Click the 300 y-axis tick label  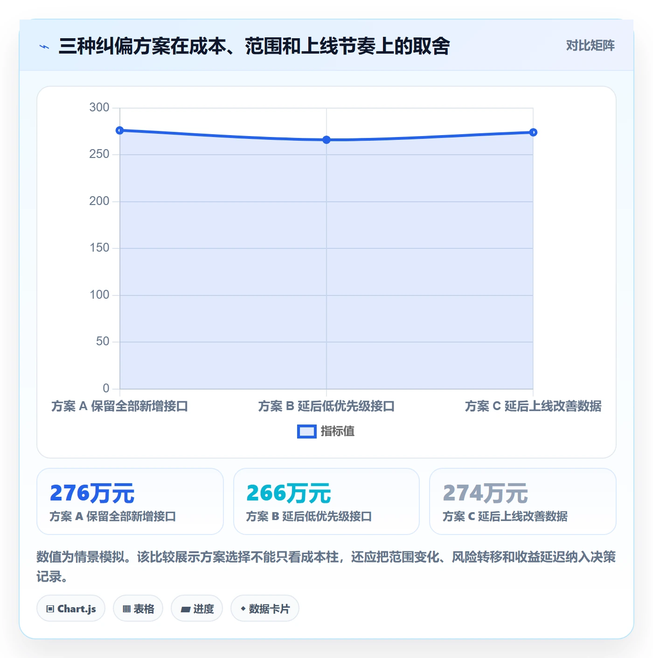pos(99,108)
